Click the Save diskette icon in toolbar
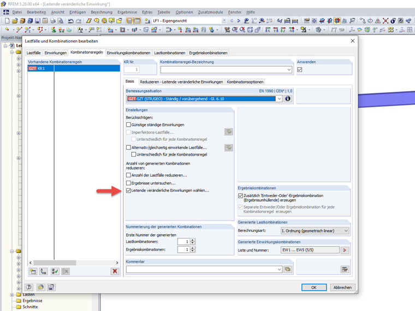 (x=38, y=21)
